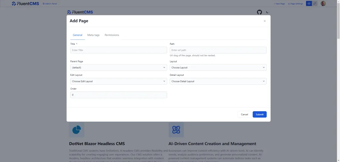Close the Add Page dialog with X
This screenshot has width=340, height=162.
pyautogui.click(x=264, y=21)
